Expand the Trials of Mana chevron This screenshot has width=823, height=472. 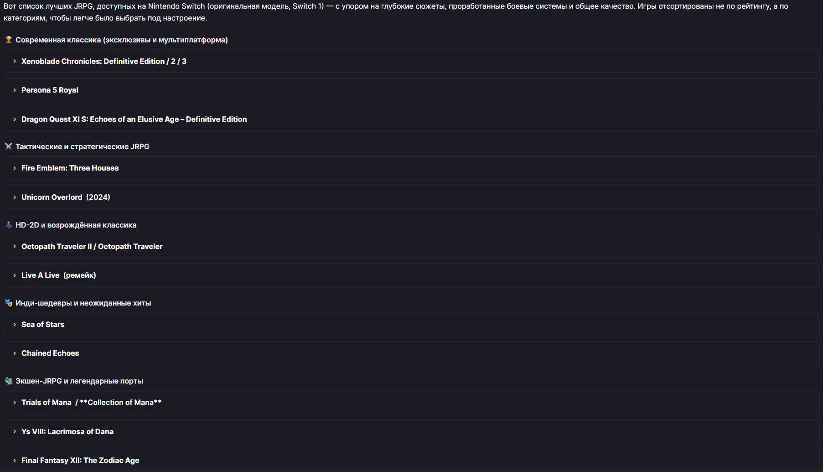[15, 403]
